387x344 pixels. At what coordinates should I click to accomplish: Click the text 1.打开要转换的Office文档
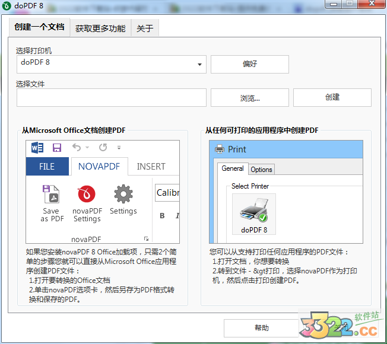69,281
